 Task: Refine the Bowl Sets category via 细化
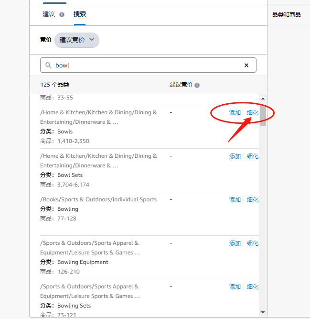click(x=253, y=156)
